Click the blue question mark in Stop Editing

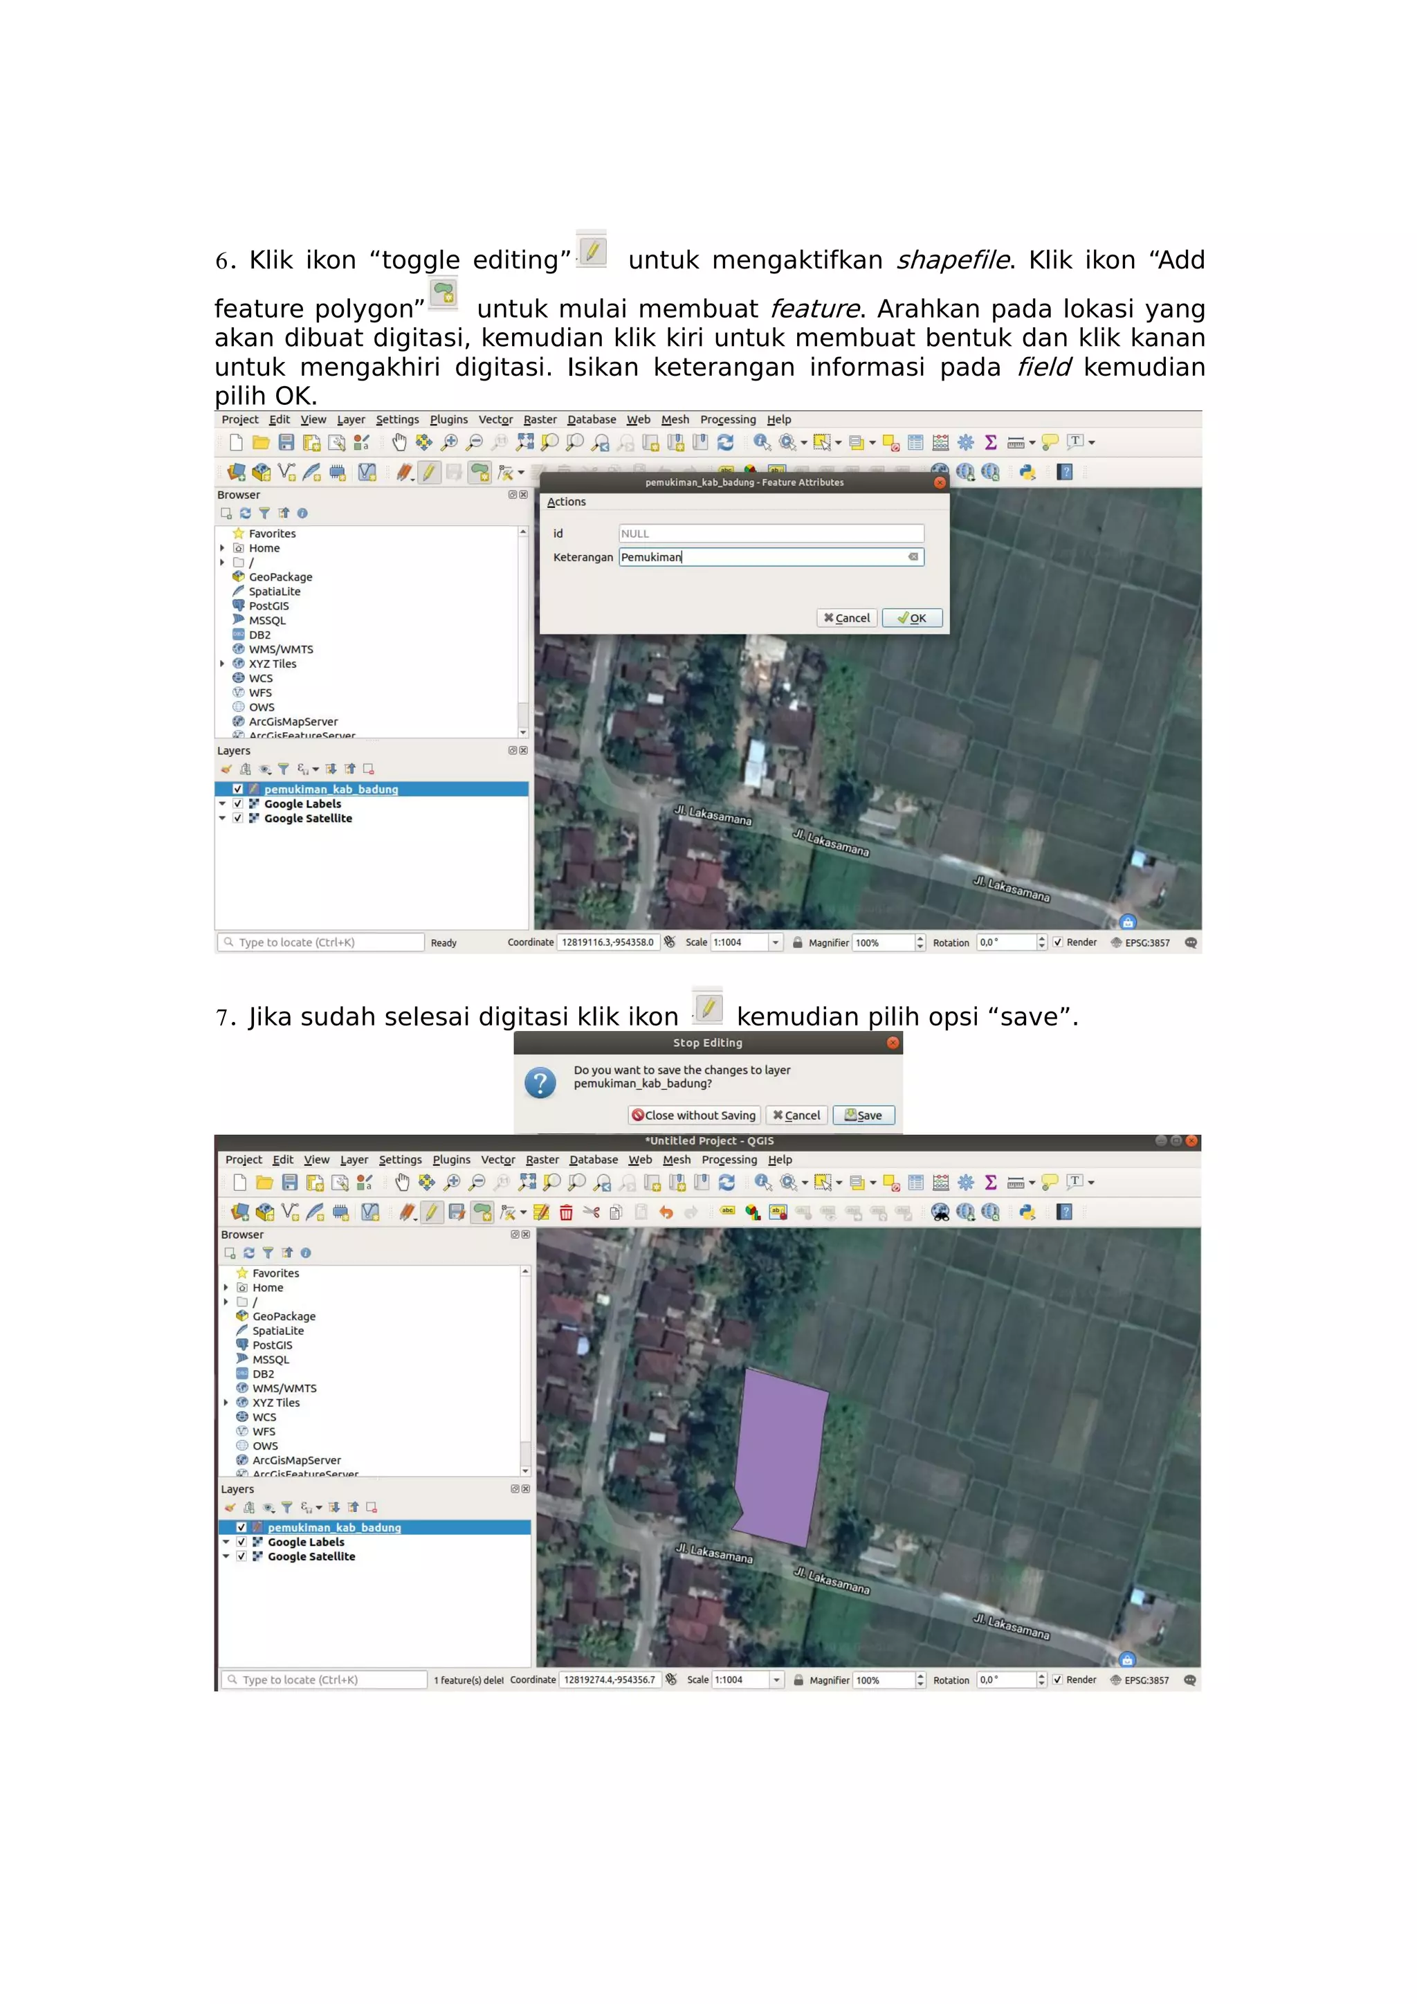(540, 1083)
